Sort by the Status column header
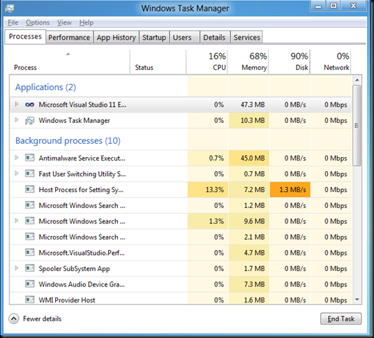374x338 pixels. click(158, 62)
